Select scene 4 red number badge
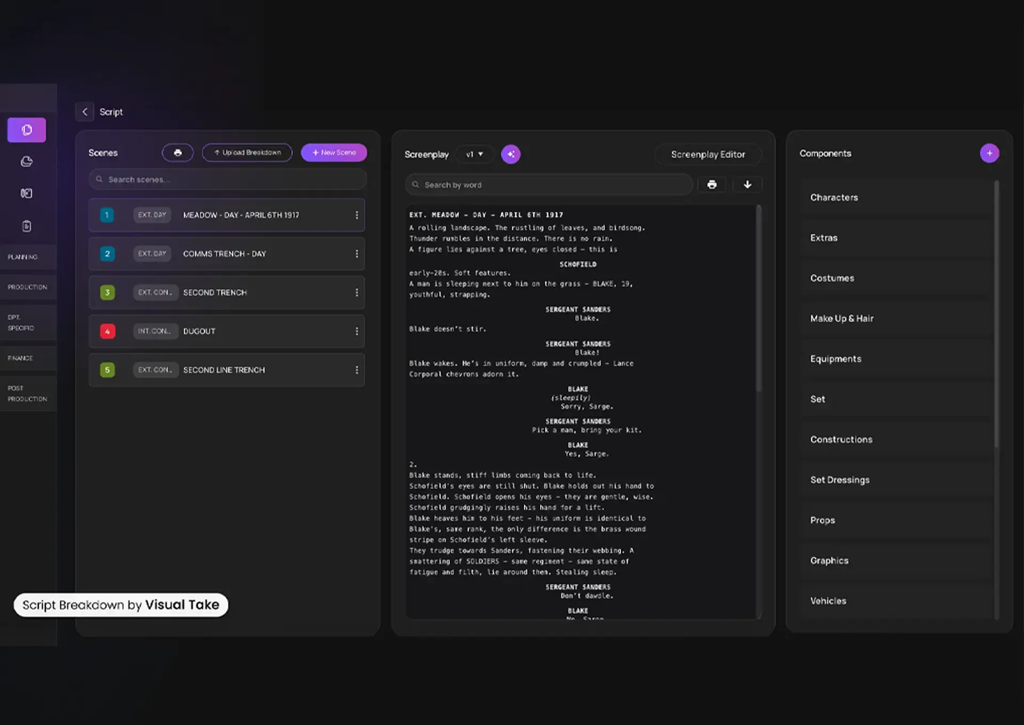Viewport: 1024px width, 725px height. coord(107,331)
